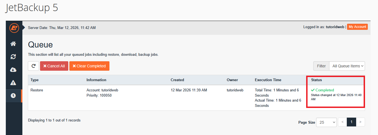Click the Cancel All button

click(x=54, y=66)
